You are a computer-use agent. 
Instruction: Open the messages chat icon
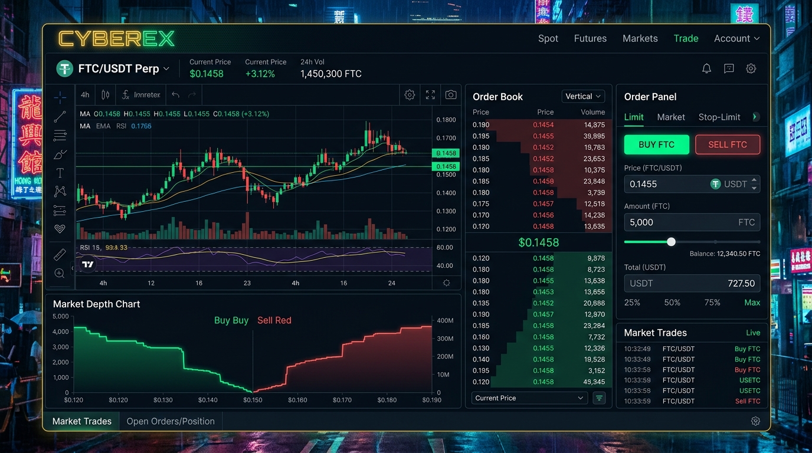click(729, 68)
